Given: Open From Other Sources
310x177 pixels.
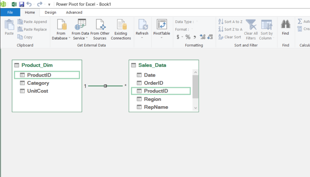Looking at the screenshot, I should pos(100,29).
